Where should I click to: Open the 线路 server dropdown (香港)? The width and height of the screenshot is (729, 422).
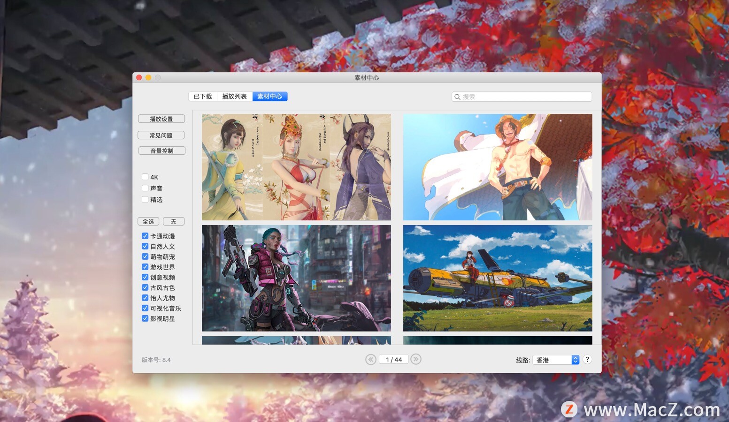(x=556, y=360)
